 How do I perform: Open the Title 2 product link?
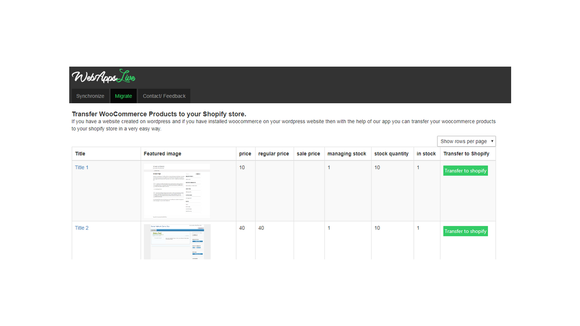pos(82,228)
